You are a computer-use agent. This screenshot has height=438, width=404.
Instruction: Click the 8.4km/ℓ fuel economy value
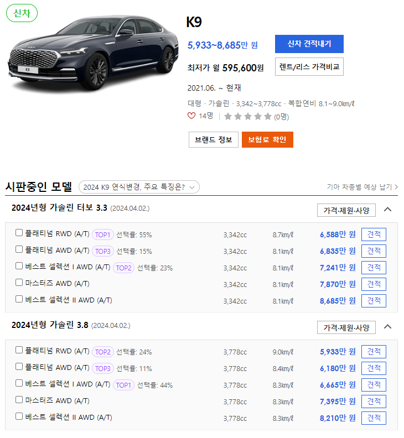pyautogui.click(x=283, y=369)
